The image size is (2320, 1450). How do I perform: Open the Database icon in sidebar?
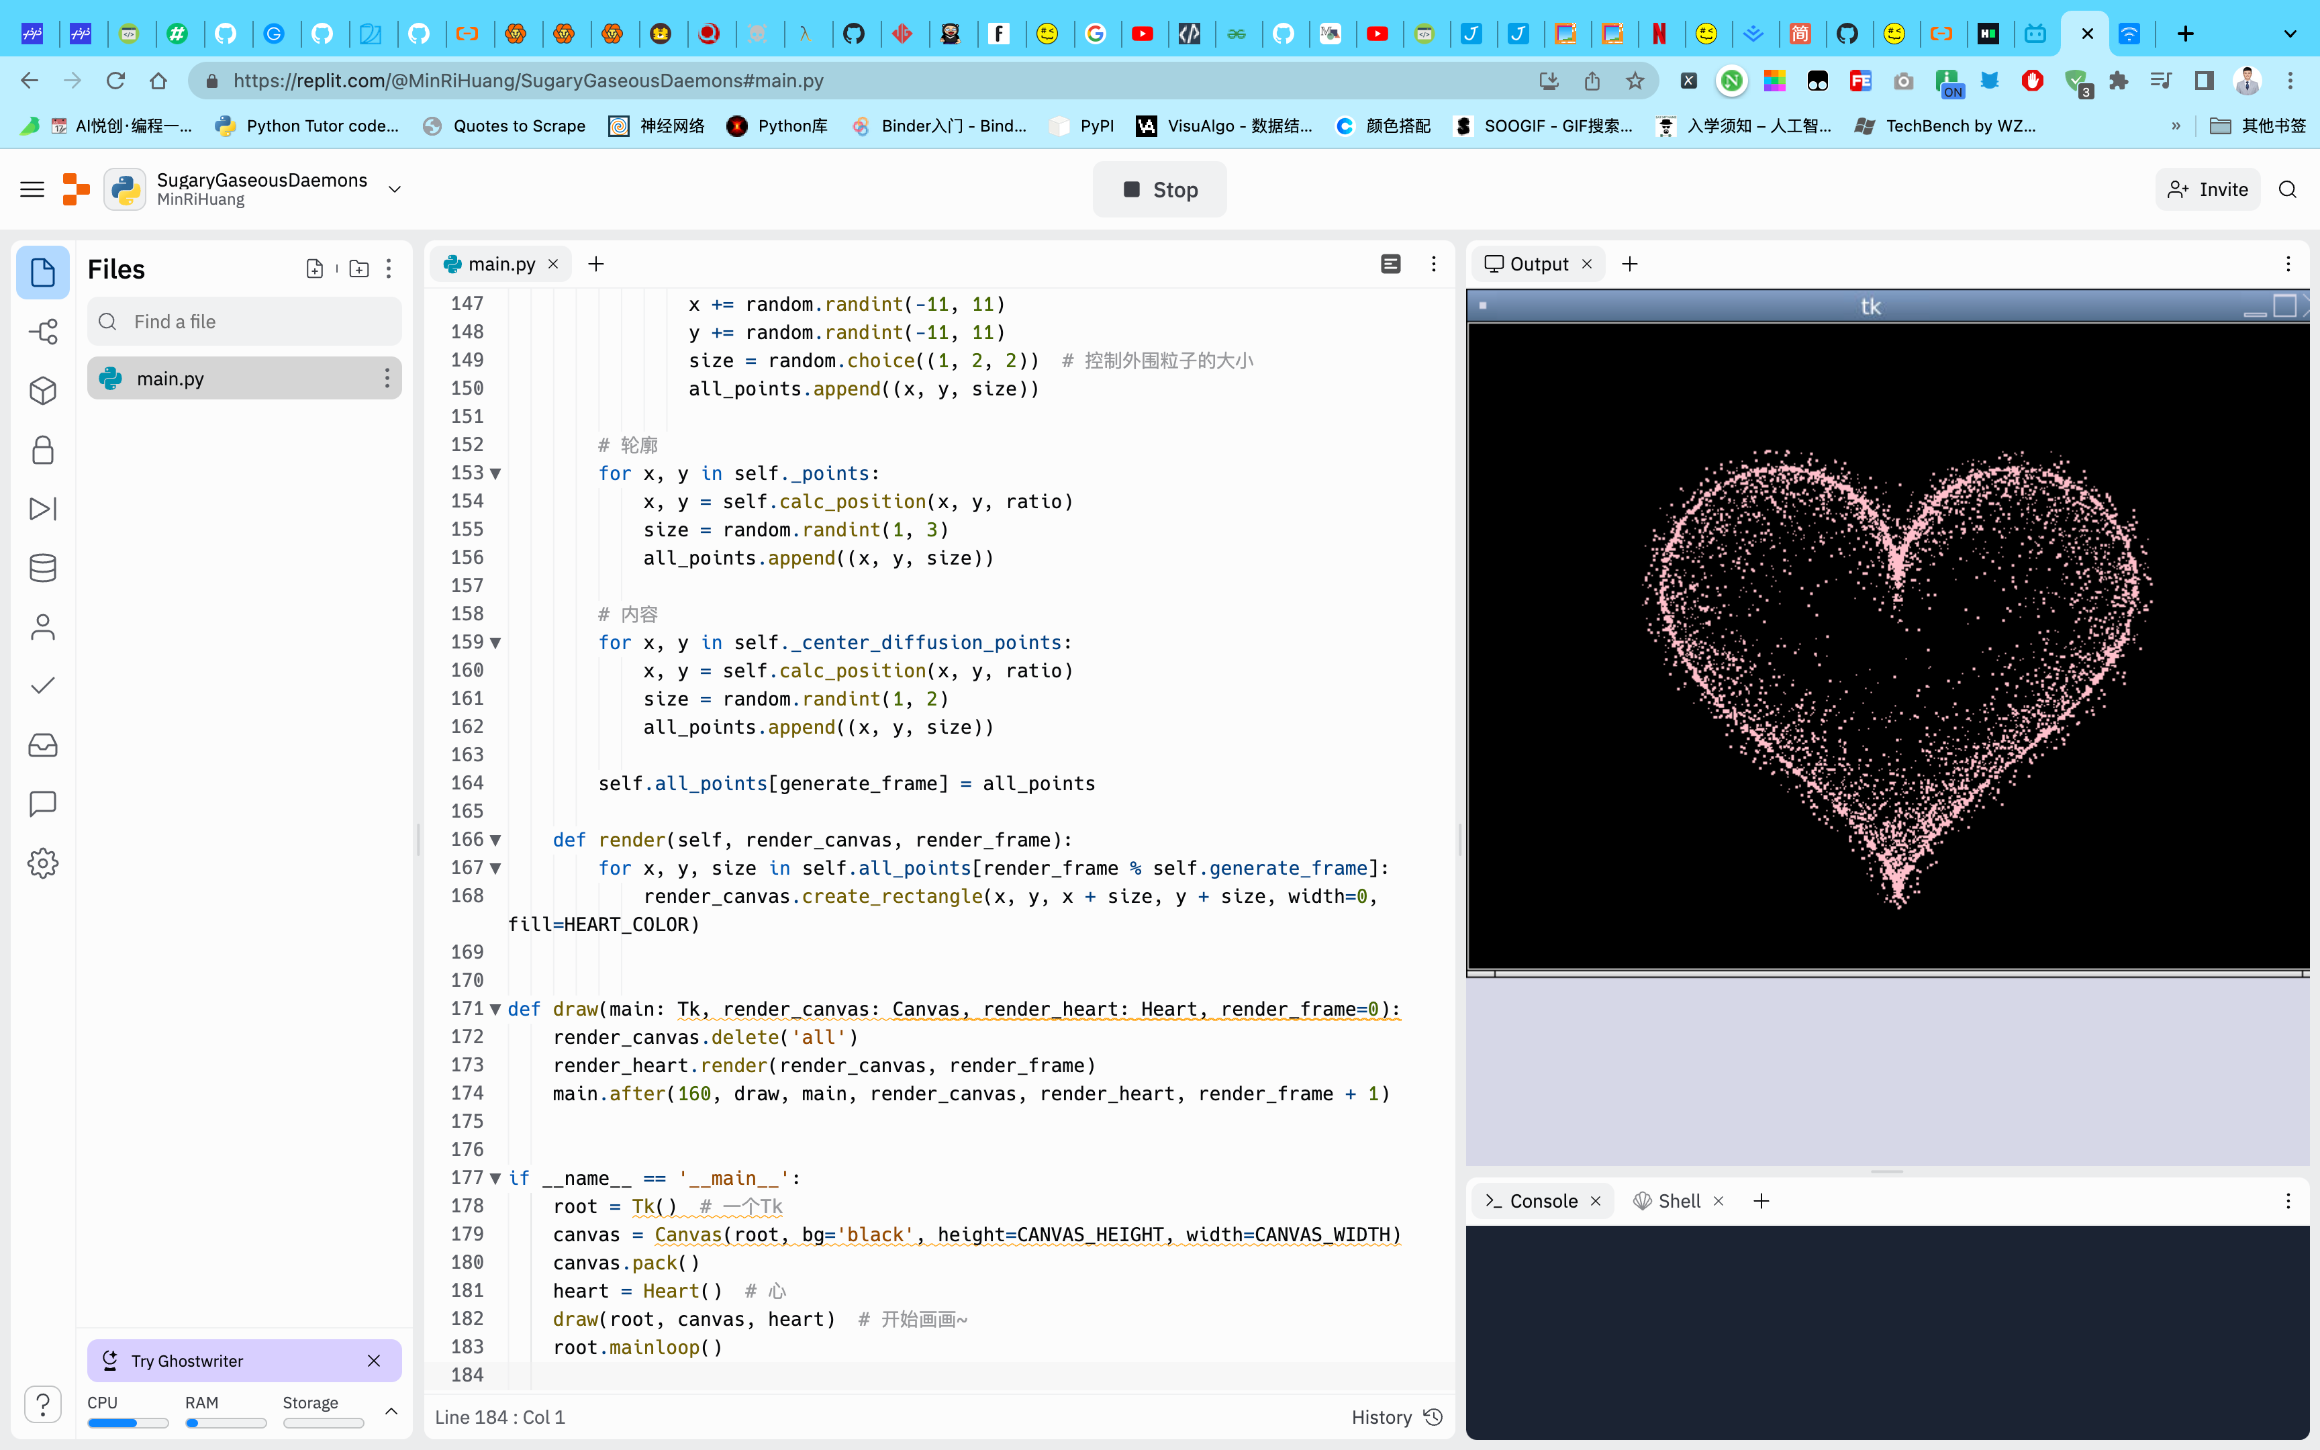(x=42, y=568)
